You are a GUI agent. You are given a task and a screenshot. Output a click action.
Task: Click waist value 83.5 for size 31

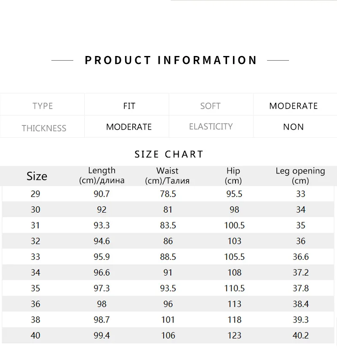(168, 225)
